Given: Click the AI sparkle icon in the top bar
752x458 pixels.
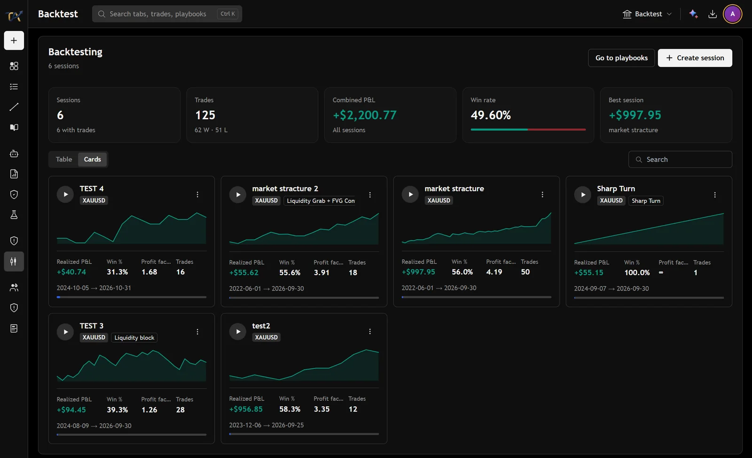Looking at the screenshot, I should [693, 14].
